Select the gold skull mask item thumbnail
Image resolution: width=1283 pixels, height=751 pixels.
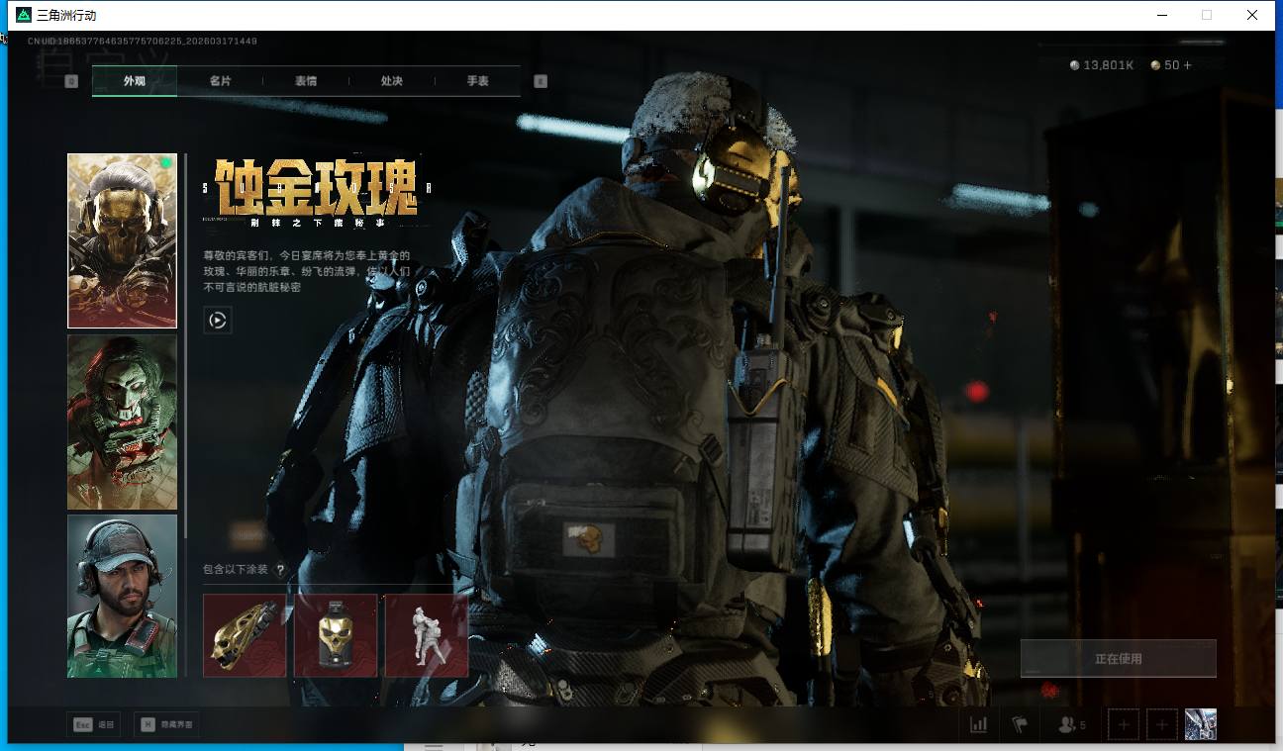[336, 635]
